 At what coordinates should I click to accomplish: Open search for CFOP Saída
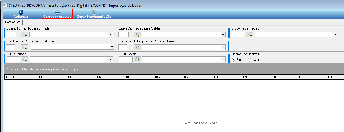click(137, 59)
